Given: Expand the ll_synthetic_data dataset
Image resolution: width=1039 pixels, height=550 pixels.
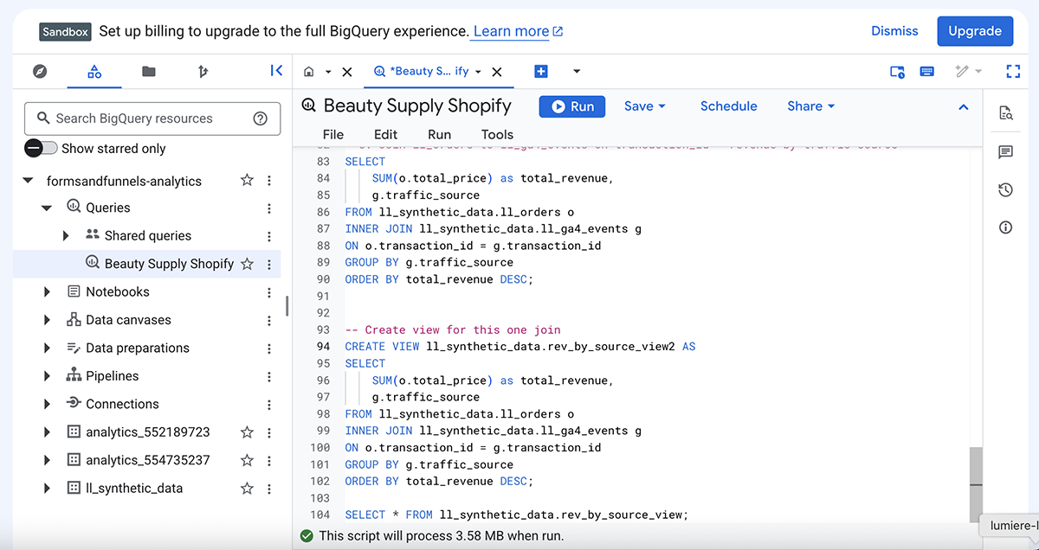Looking at the screenshot, I should 47,489.
